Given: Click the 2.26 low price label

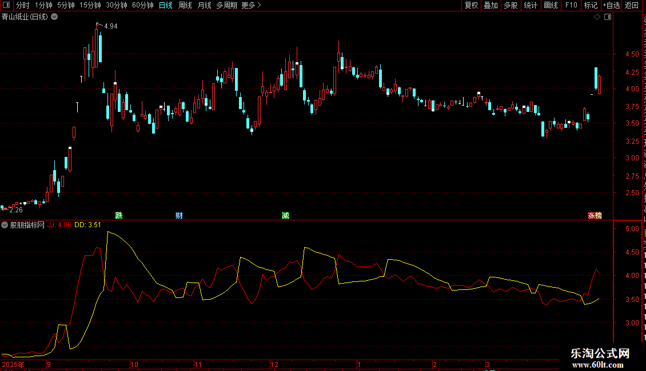Looking at the screenshot, I should (16, 210).
